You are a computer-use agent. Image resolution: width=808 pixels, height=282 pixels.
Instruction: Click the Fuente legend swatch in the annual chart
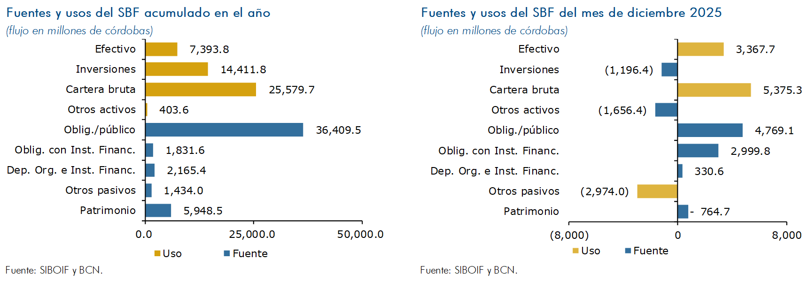pos(227,254)
